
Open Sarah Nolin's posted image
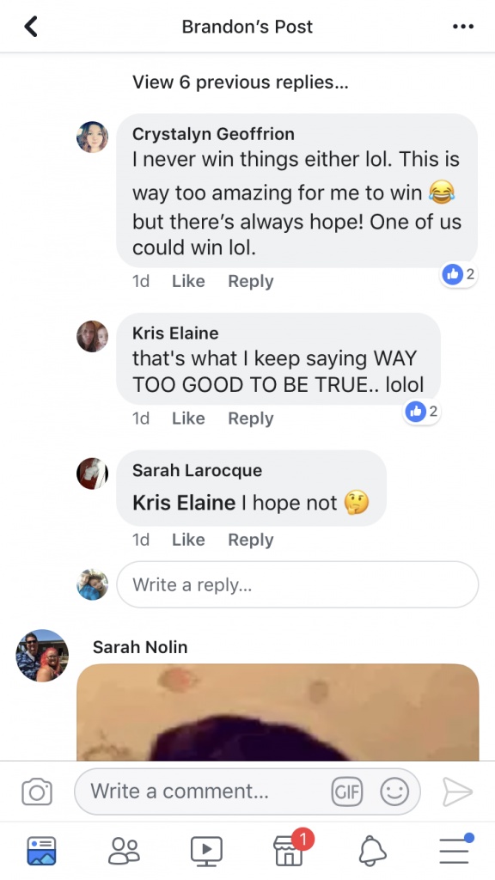278,712
